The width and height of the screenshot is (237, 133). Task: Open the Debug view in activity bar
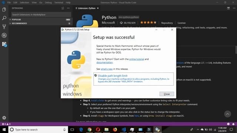pos(4,35)
